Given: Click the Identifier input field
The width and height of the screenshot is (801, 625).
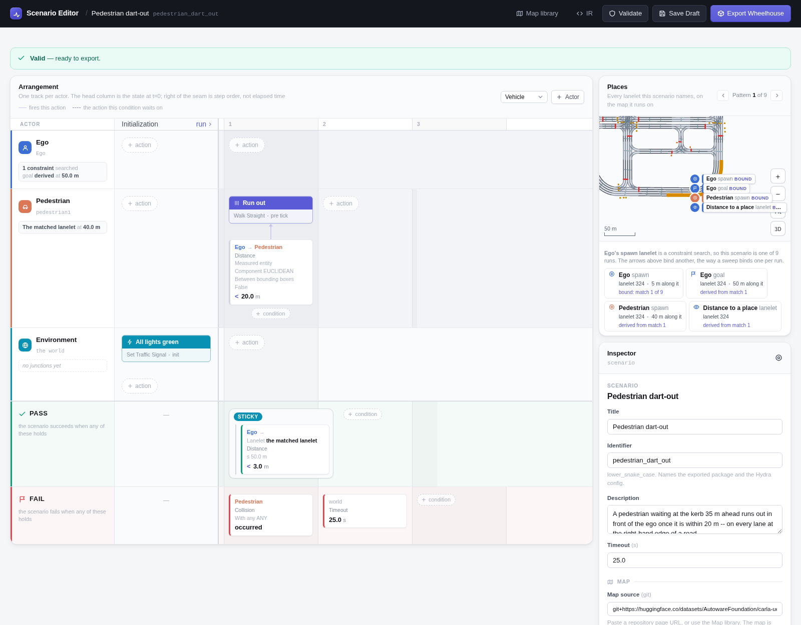Looking at the screenshot, I should point(695,460).
